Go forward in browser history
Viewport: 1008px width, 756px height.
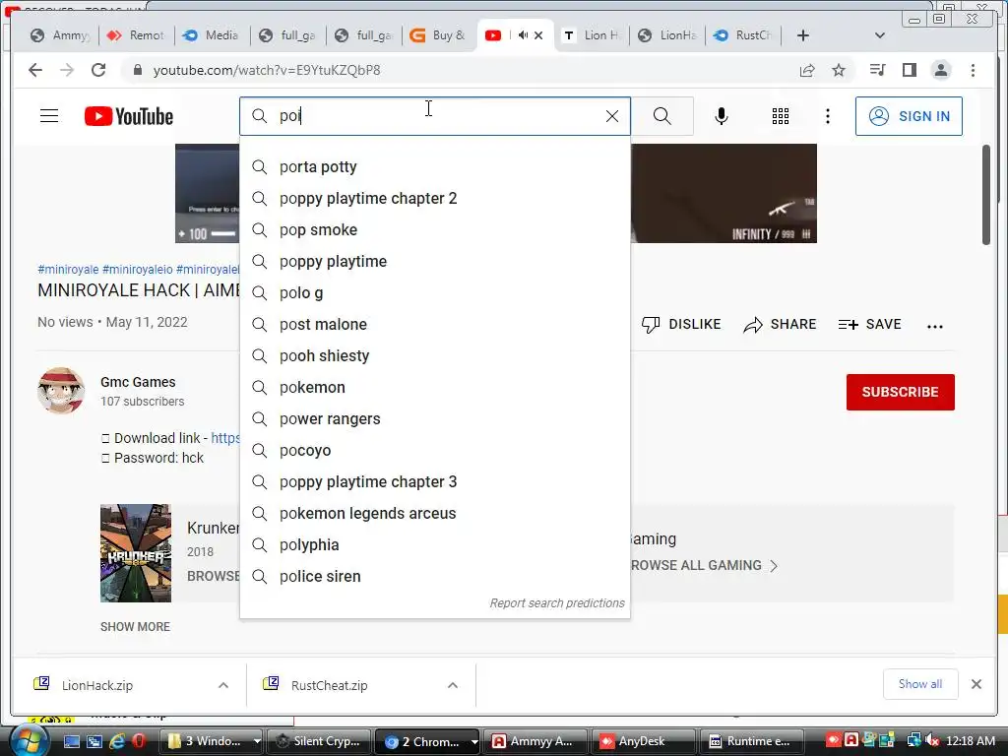click(67, 70)
